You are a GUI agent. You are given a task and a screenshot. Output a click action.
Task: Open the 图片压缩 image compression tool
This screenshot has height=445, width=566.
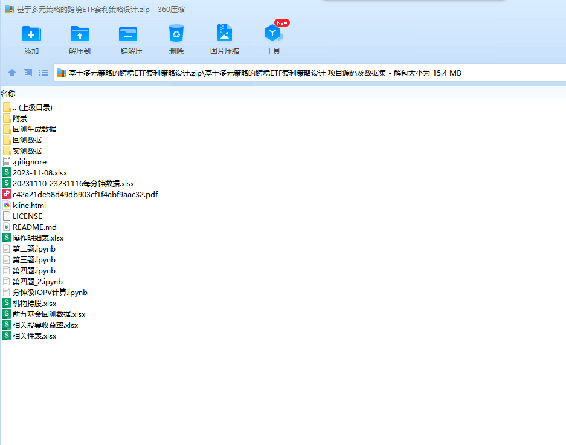coord(225,33)
